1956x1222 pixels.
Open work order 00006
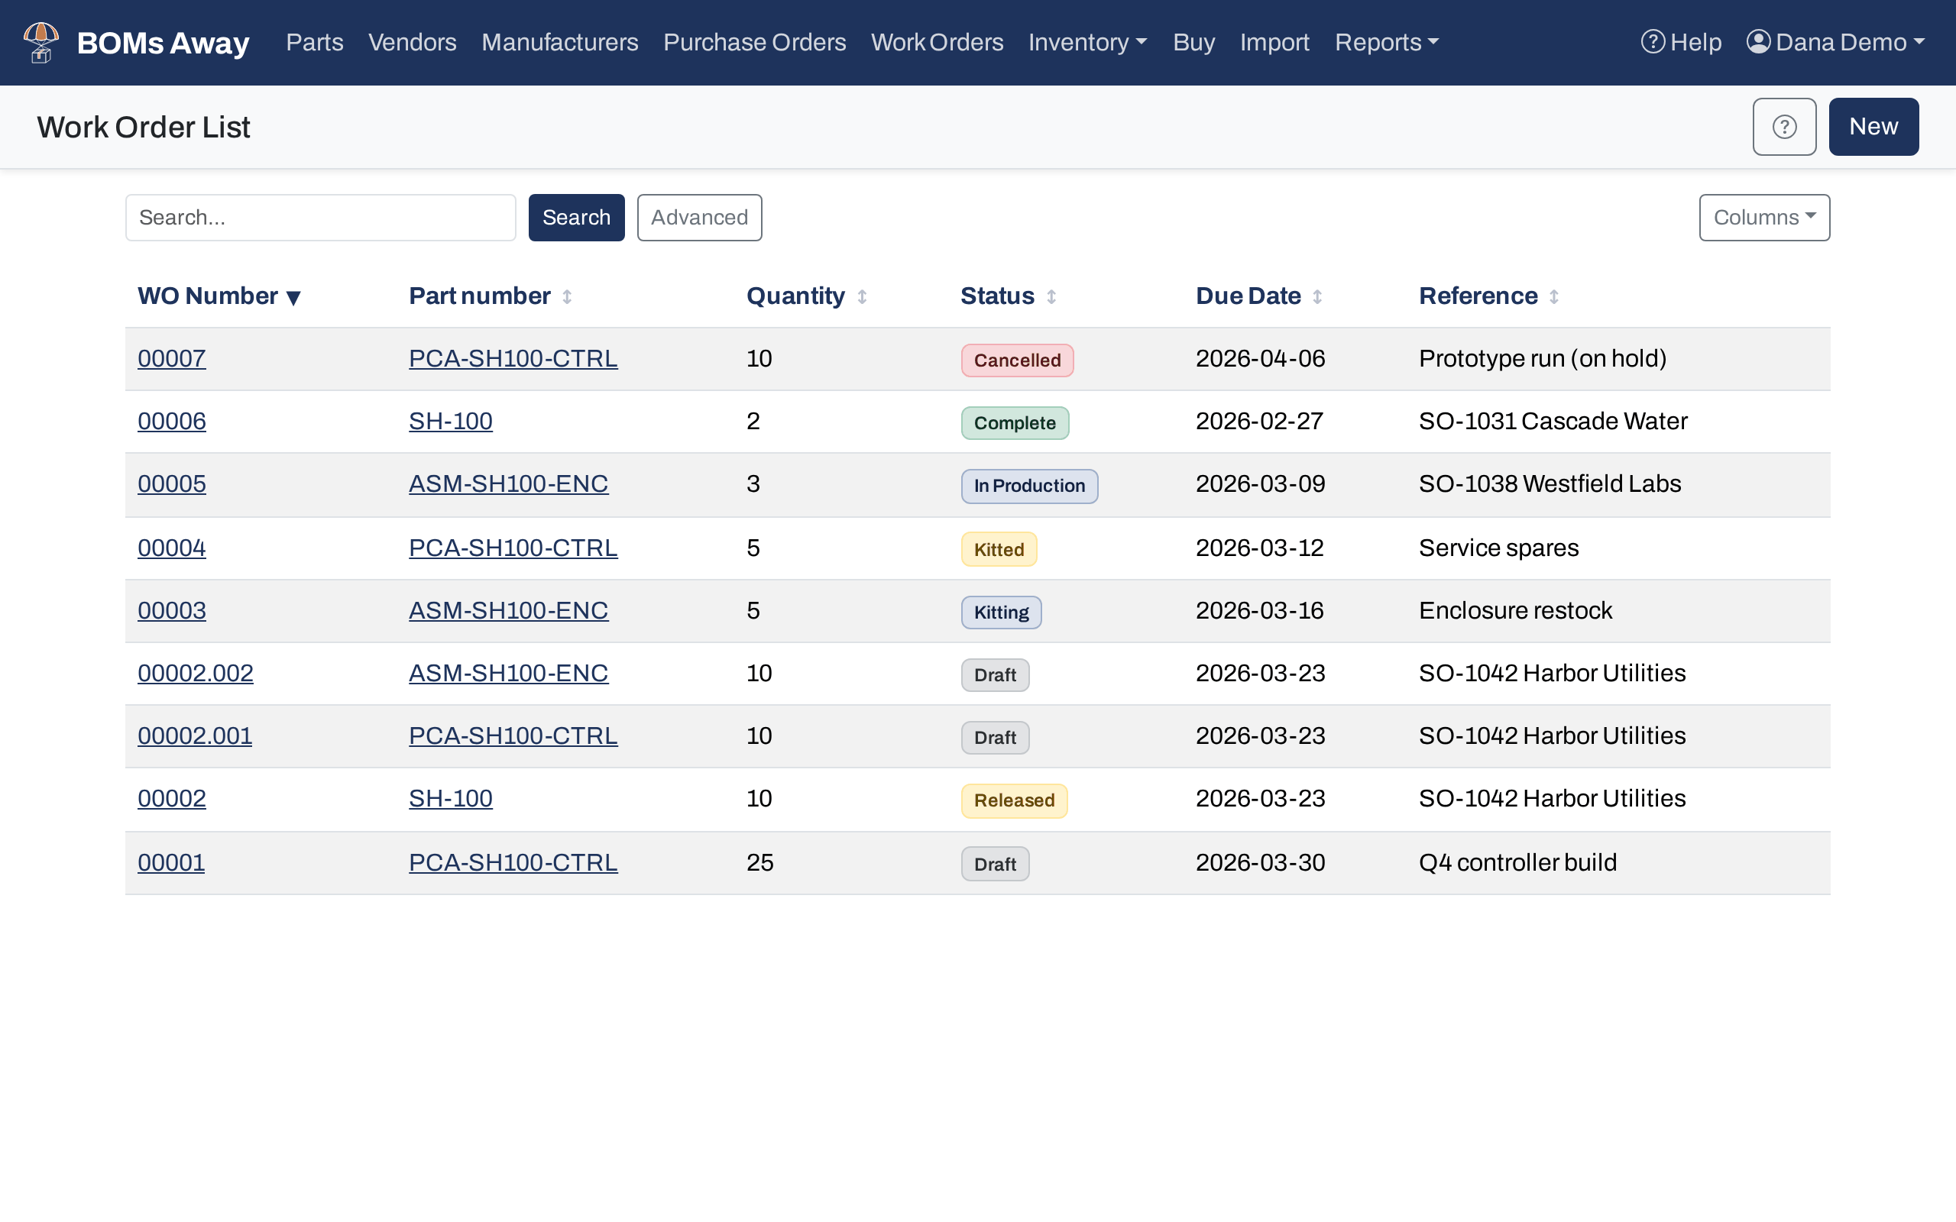(x=171, y=421)
